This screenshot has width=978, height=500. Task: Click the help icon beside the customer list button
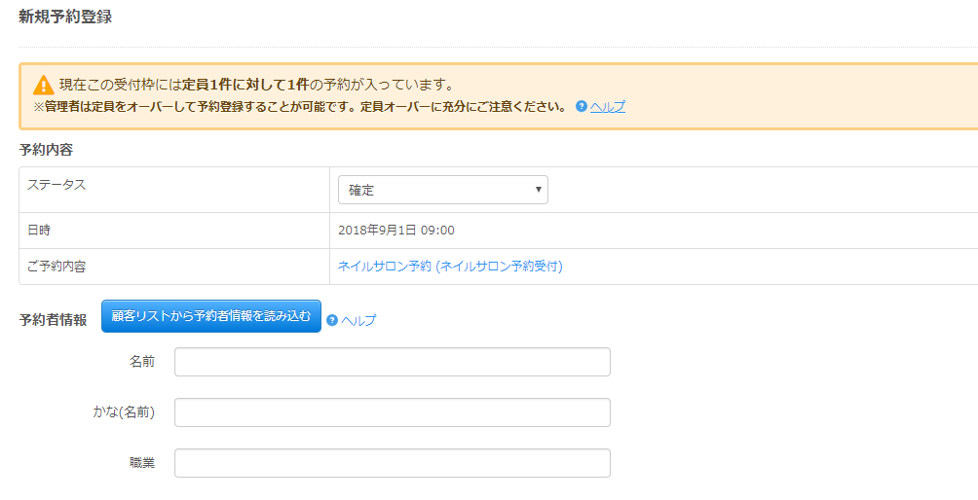pos(332,320)
